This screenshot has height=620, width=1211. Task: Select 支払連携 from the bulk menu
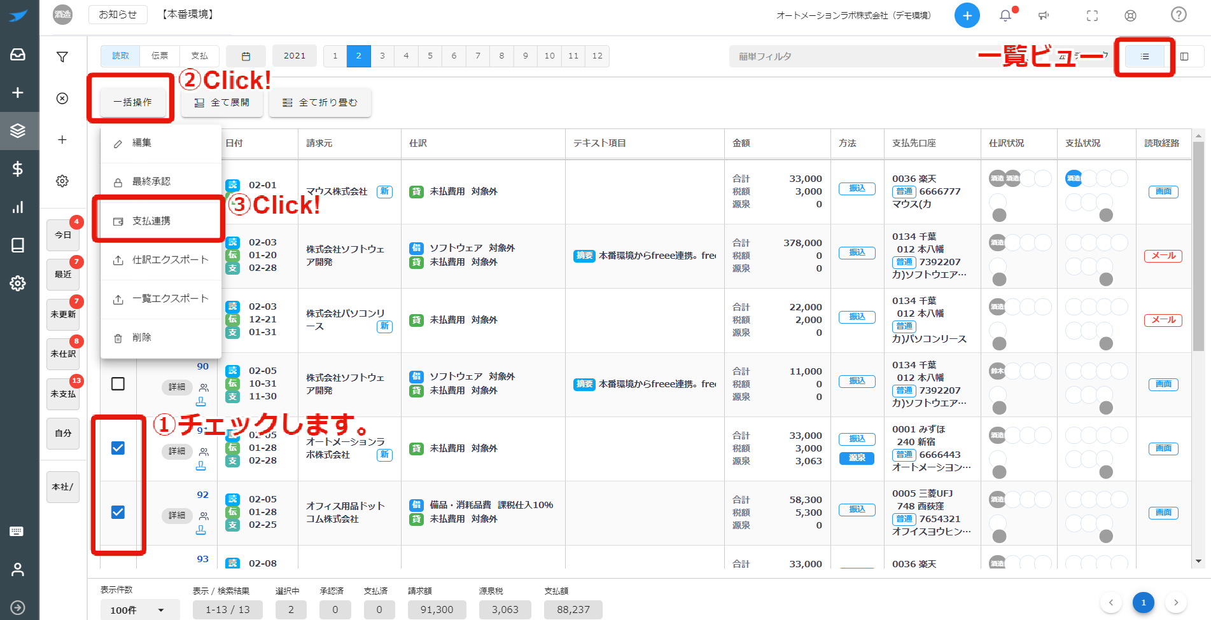coord(161,221)
